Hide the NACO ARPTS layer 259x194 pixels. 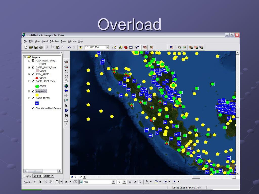point(33,98)
